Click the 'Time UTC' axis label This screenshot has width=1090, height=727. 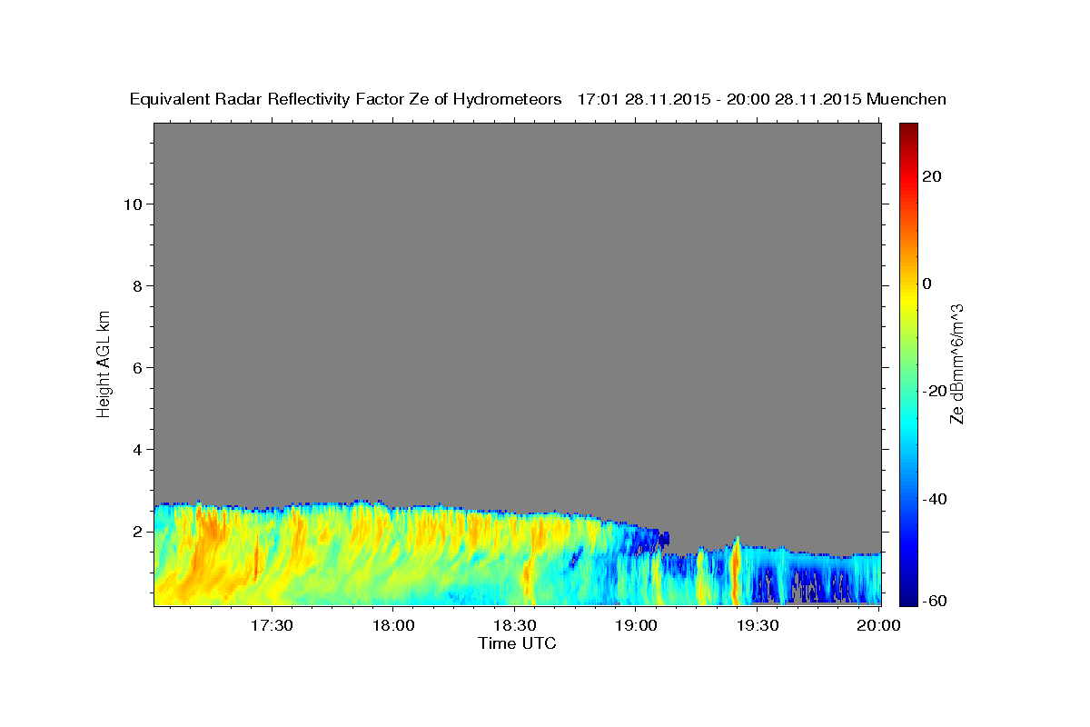tap(517, 643)
